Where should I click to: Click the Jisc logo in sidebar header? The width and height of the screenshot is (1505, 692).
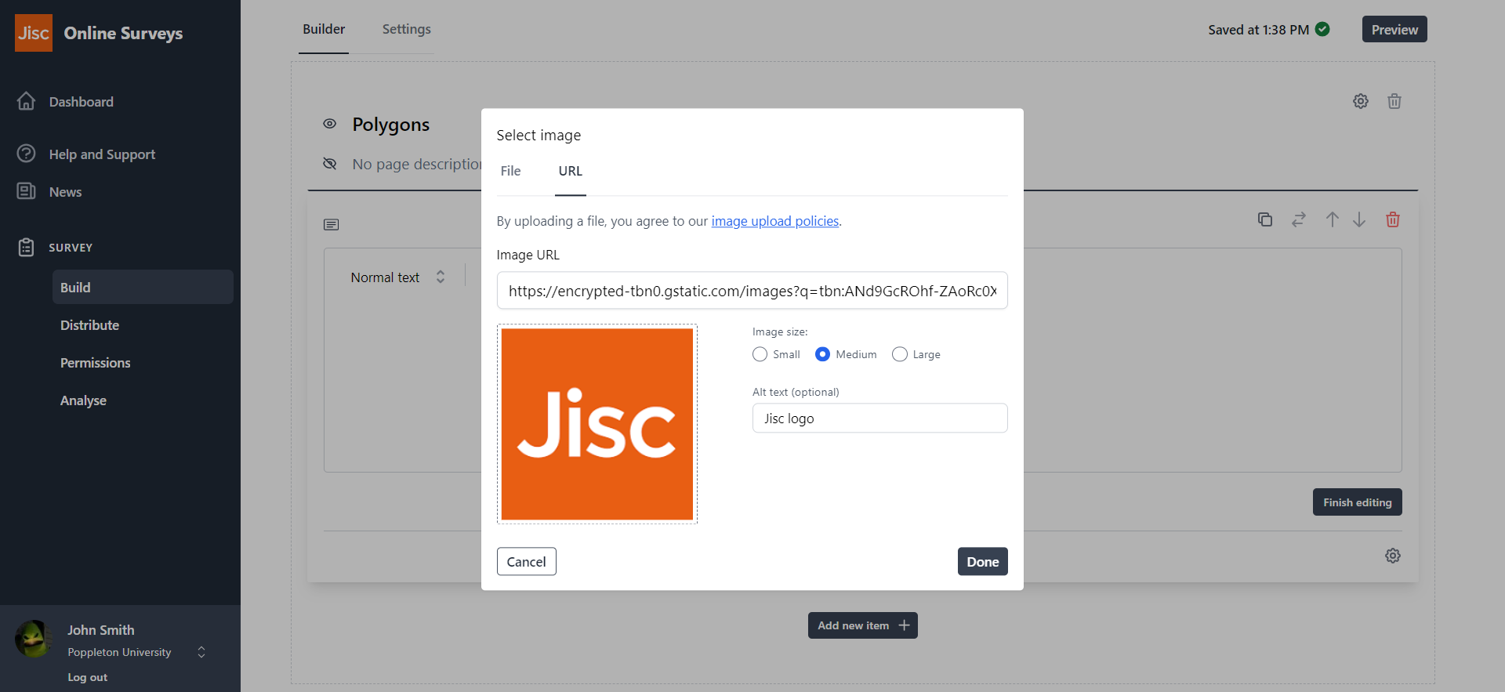[x=34, y=33]
